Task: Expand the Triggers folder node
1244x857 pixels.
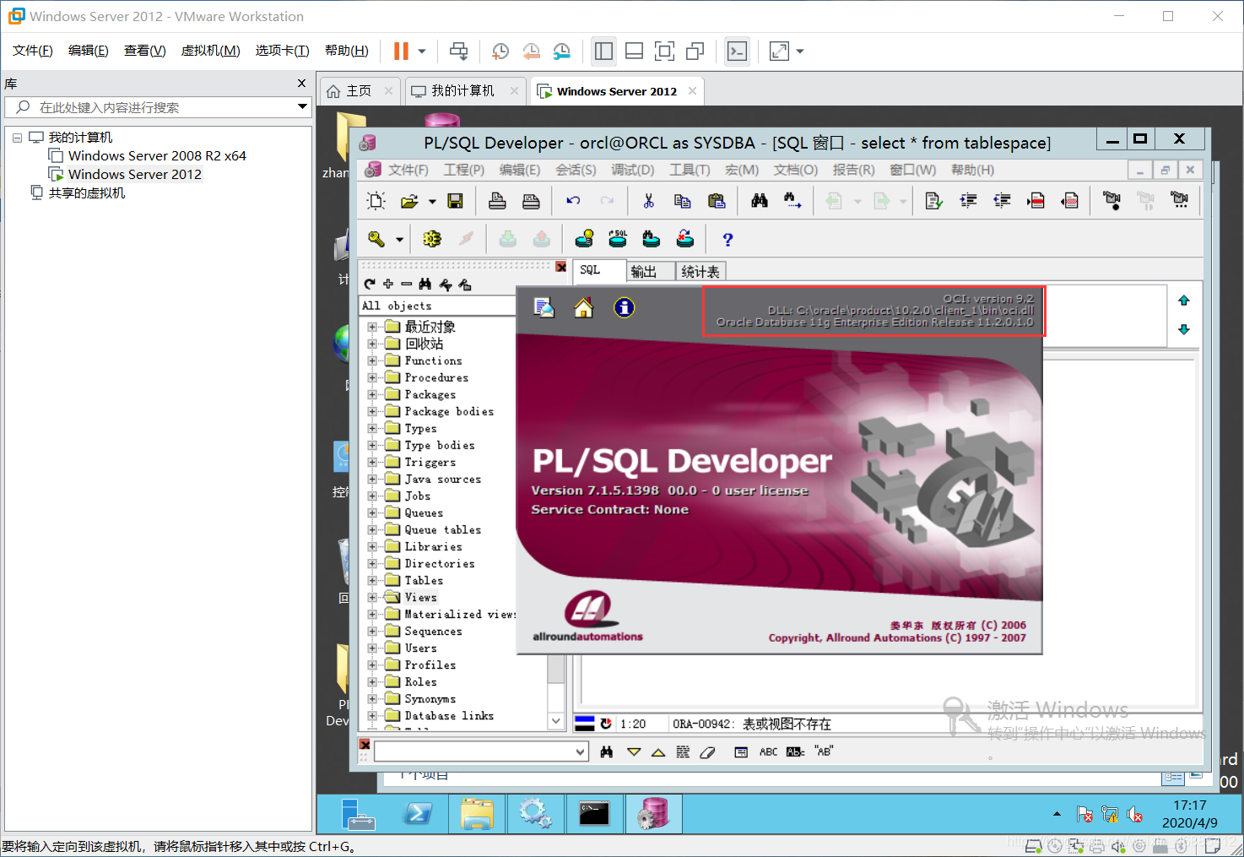Action: tap(372, 462)
